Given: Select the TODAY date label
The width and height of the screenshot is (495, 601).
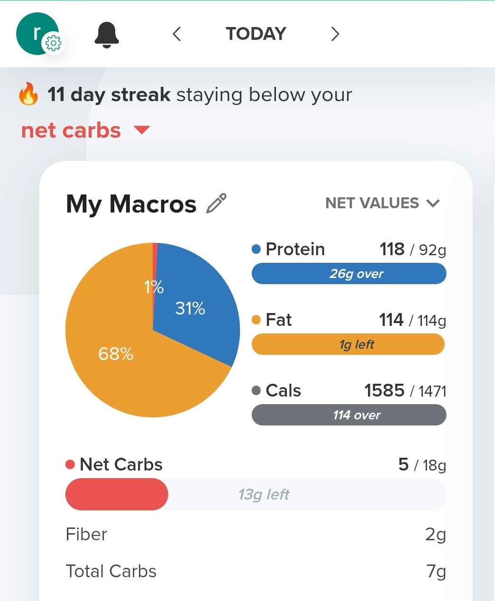Looking at the screenshot, I should point(256,34).
